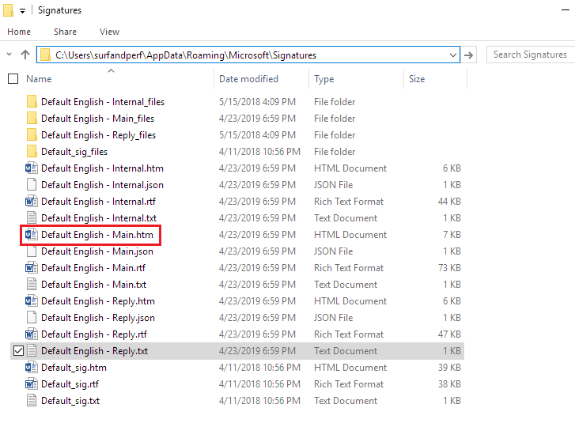Select the file name Default English - Reply.json
The width and height of the screenshot is (575, 423).
click(x=98, y=318)
